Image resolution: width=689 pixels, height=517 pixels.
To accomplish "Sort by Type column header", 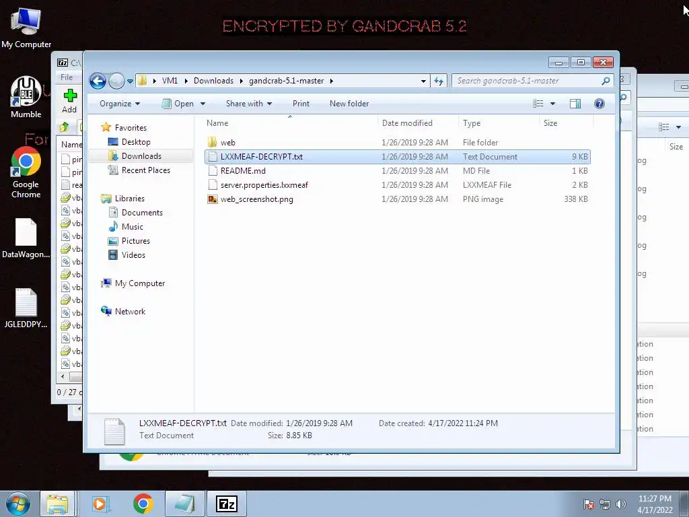I will (499, 124).
